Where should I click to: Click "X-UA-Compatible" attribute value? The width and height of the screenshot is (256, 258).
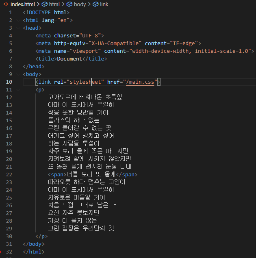115,43
